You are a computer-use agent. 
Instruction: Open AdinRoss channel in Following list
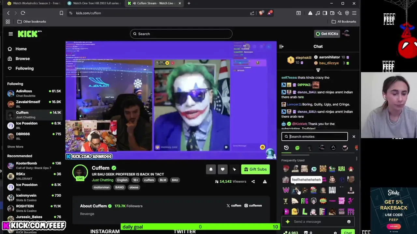pos(34,93)
